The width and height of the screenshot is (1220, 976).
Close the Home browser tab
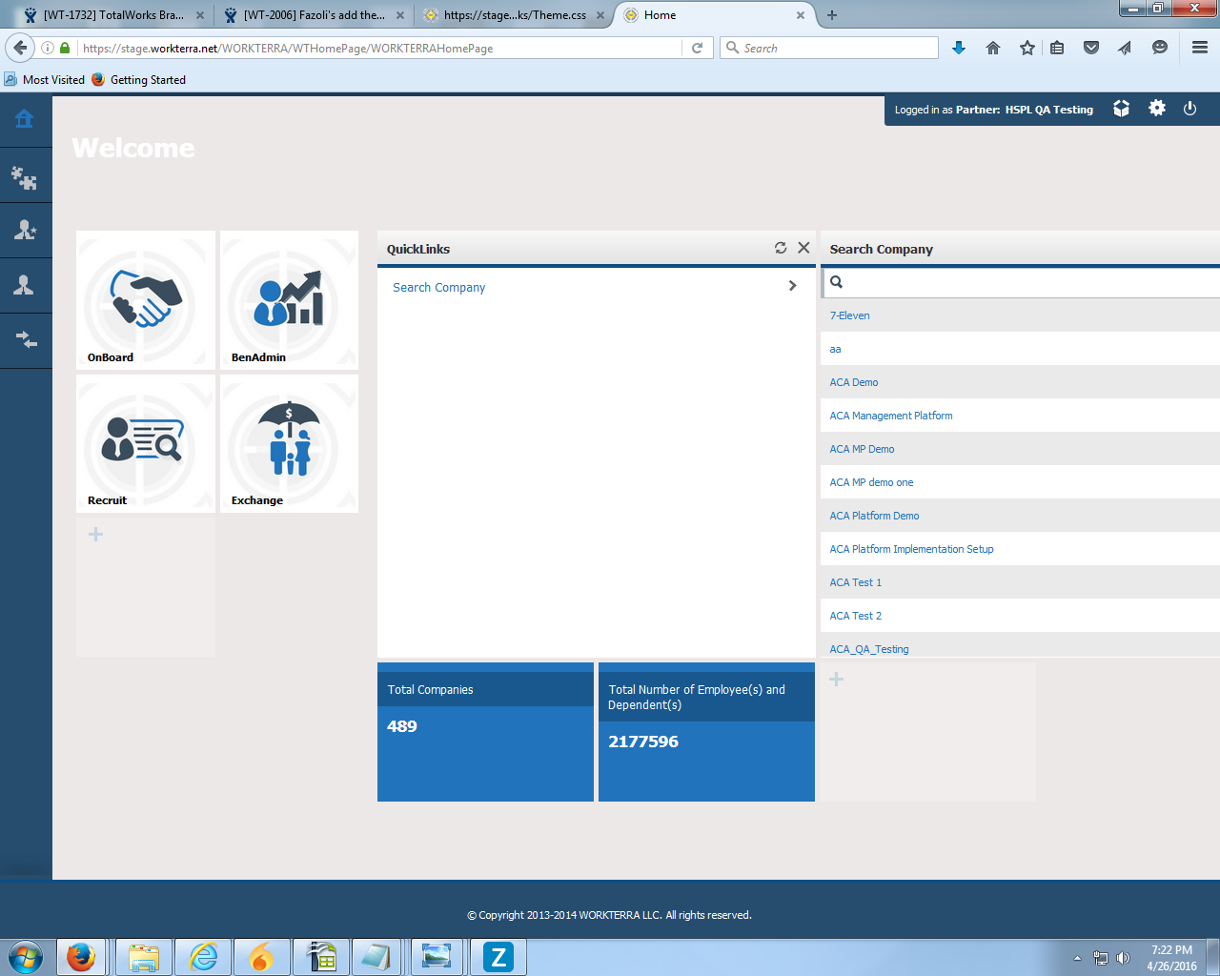tap(801, 15)
